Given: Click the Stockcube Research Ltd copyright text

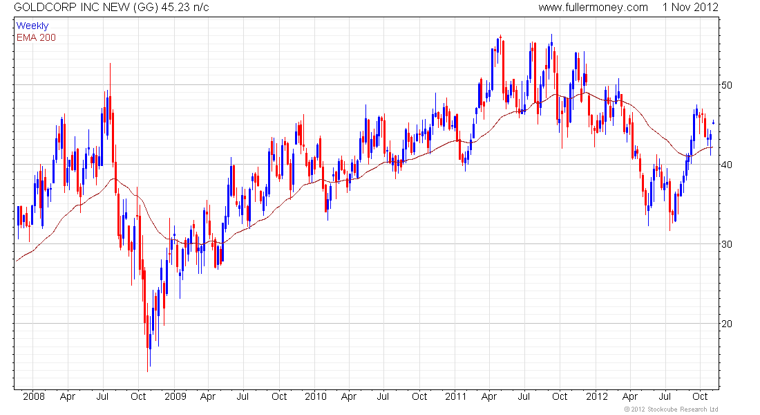Looking at the screenshot, I should [x=672, y=409].
